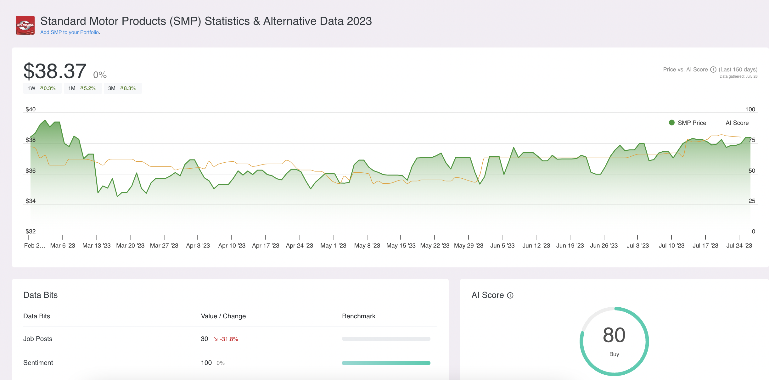Screen dimensions: 769x380
Task: Click the Apr 17 '23 axis marker
Action: (x=266, y=246)
